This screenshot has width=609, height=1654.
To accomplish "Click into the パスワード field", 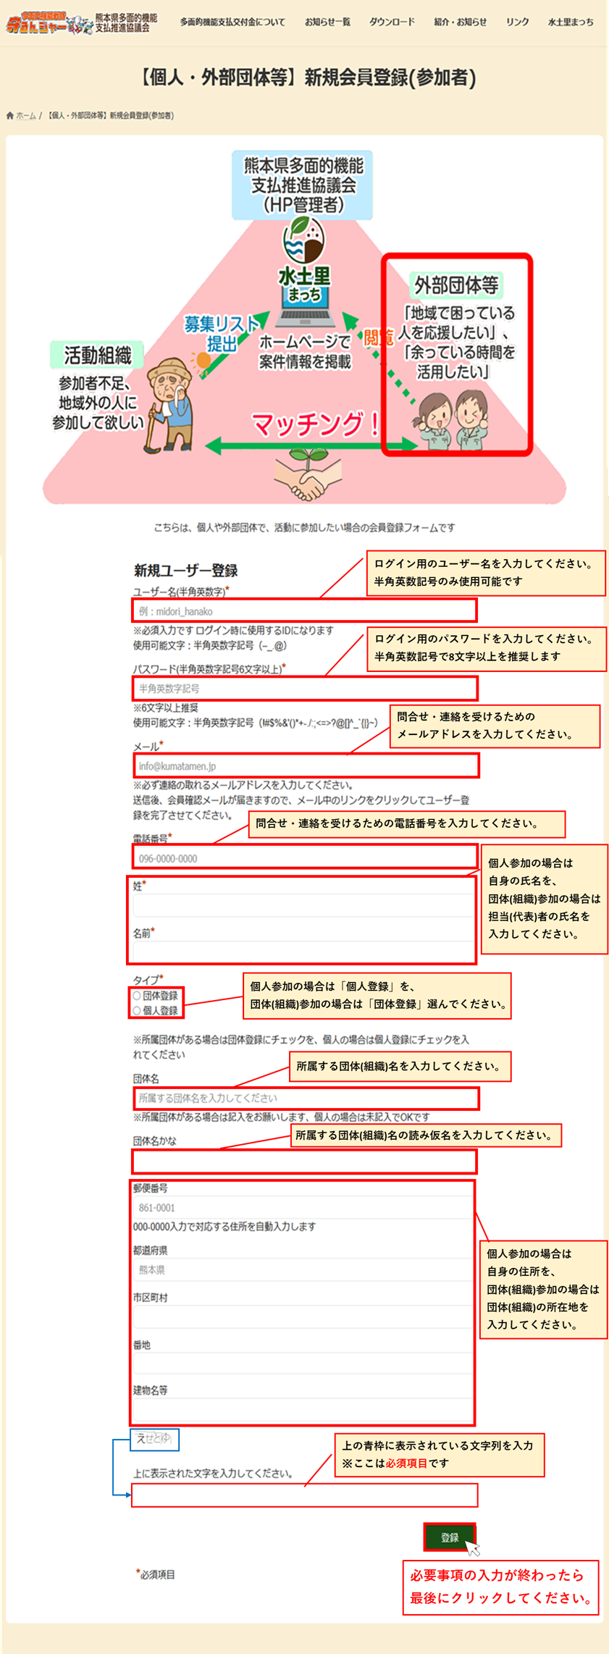I will 304,688.
